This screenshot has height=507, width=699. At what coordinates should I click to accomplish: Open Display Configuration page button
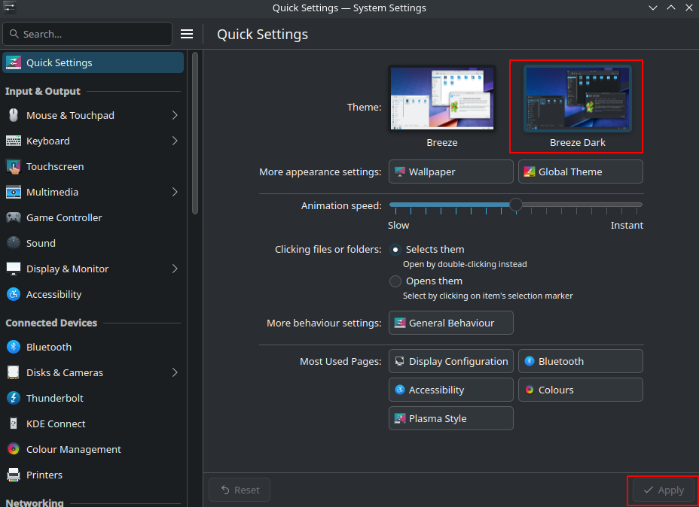[450, 361]
